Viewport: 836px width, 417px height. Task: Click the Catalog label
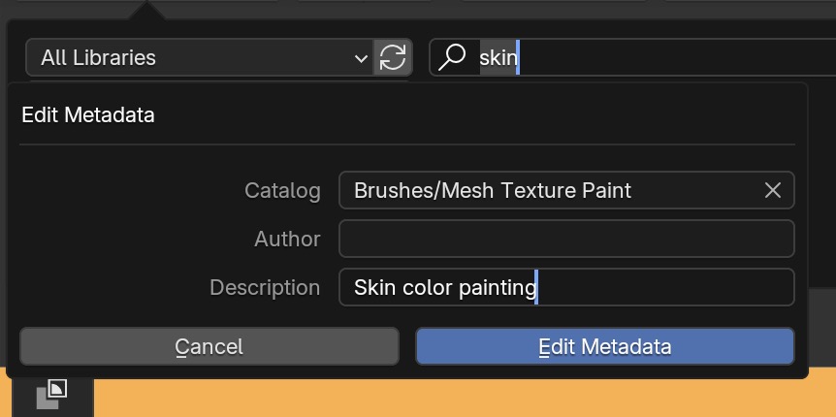[282, 190]
